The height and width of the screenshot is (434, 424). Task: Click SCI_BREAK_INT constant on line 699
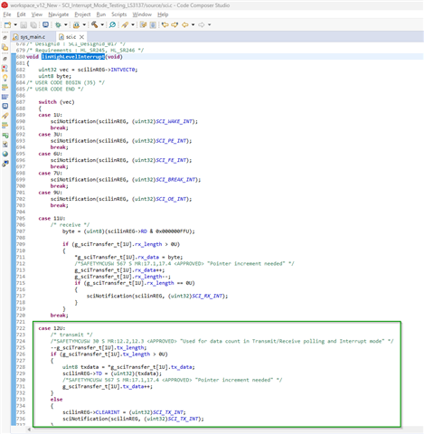click(x=175, y=180)
